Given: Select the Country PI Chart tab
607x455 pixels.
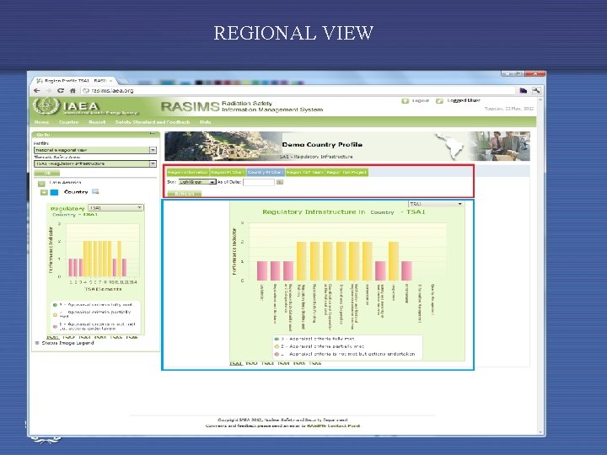Looking at the screenshot, I should point(266,172).
